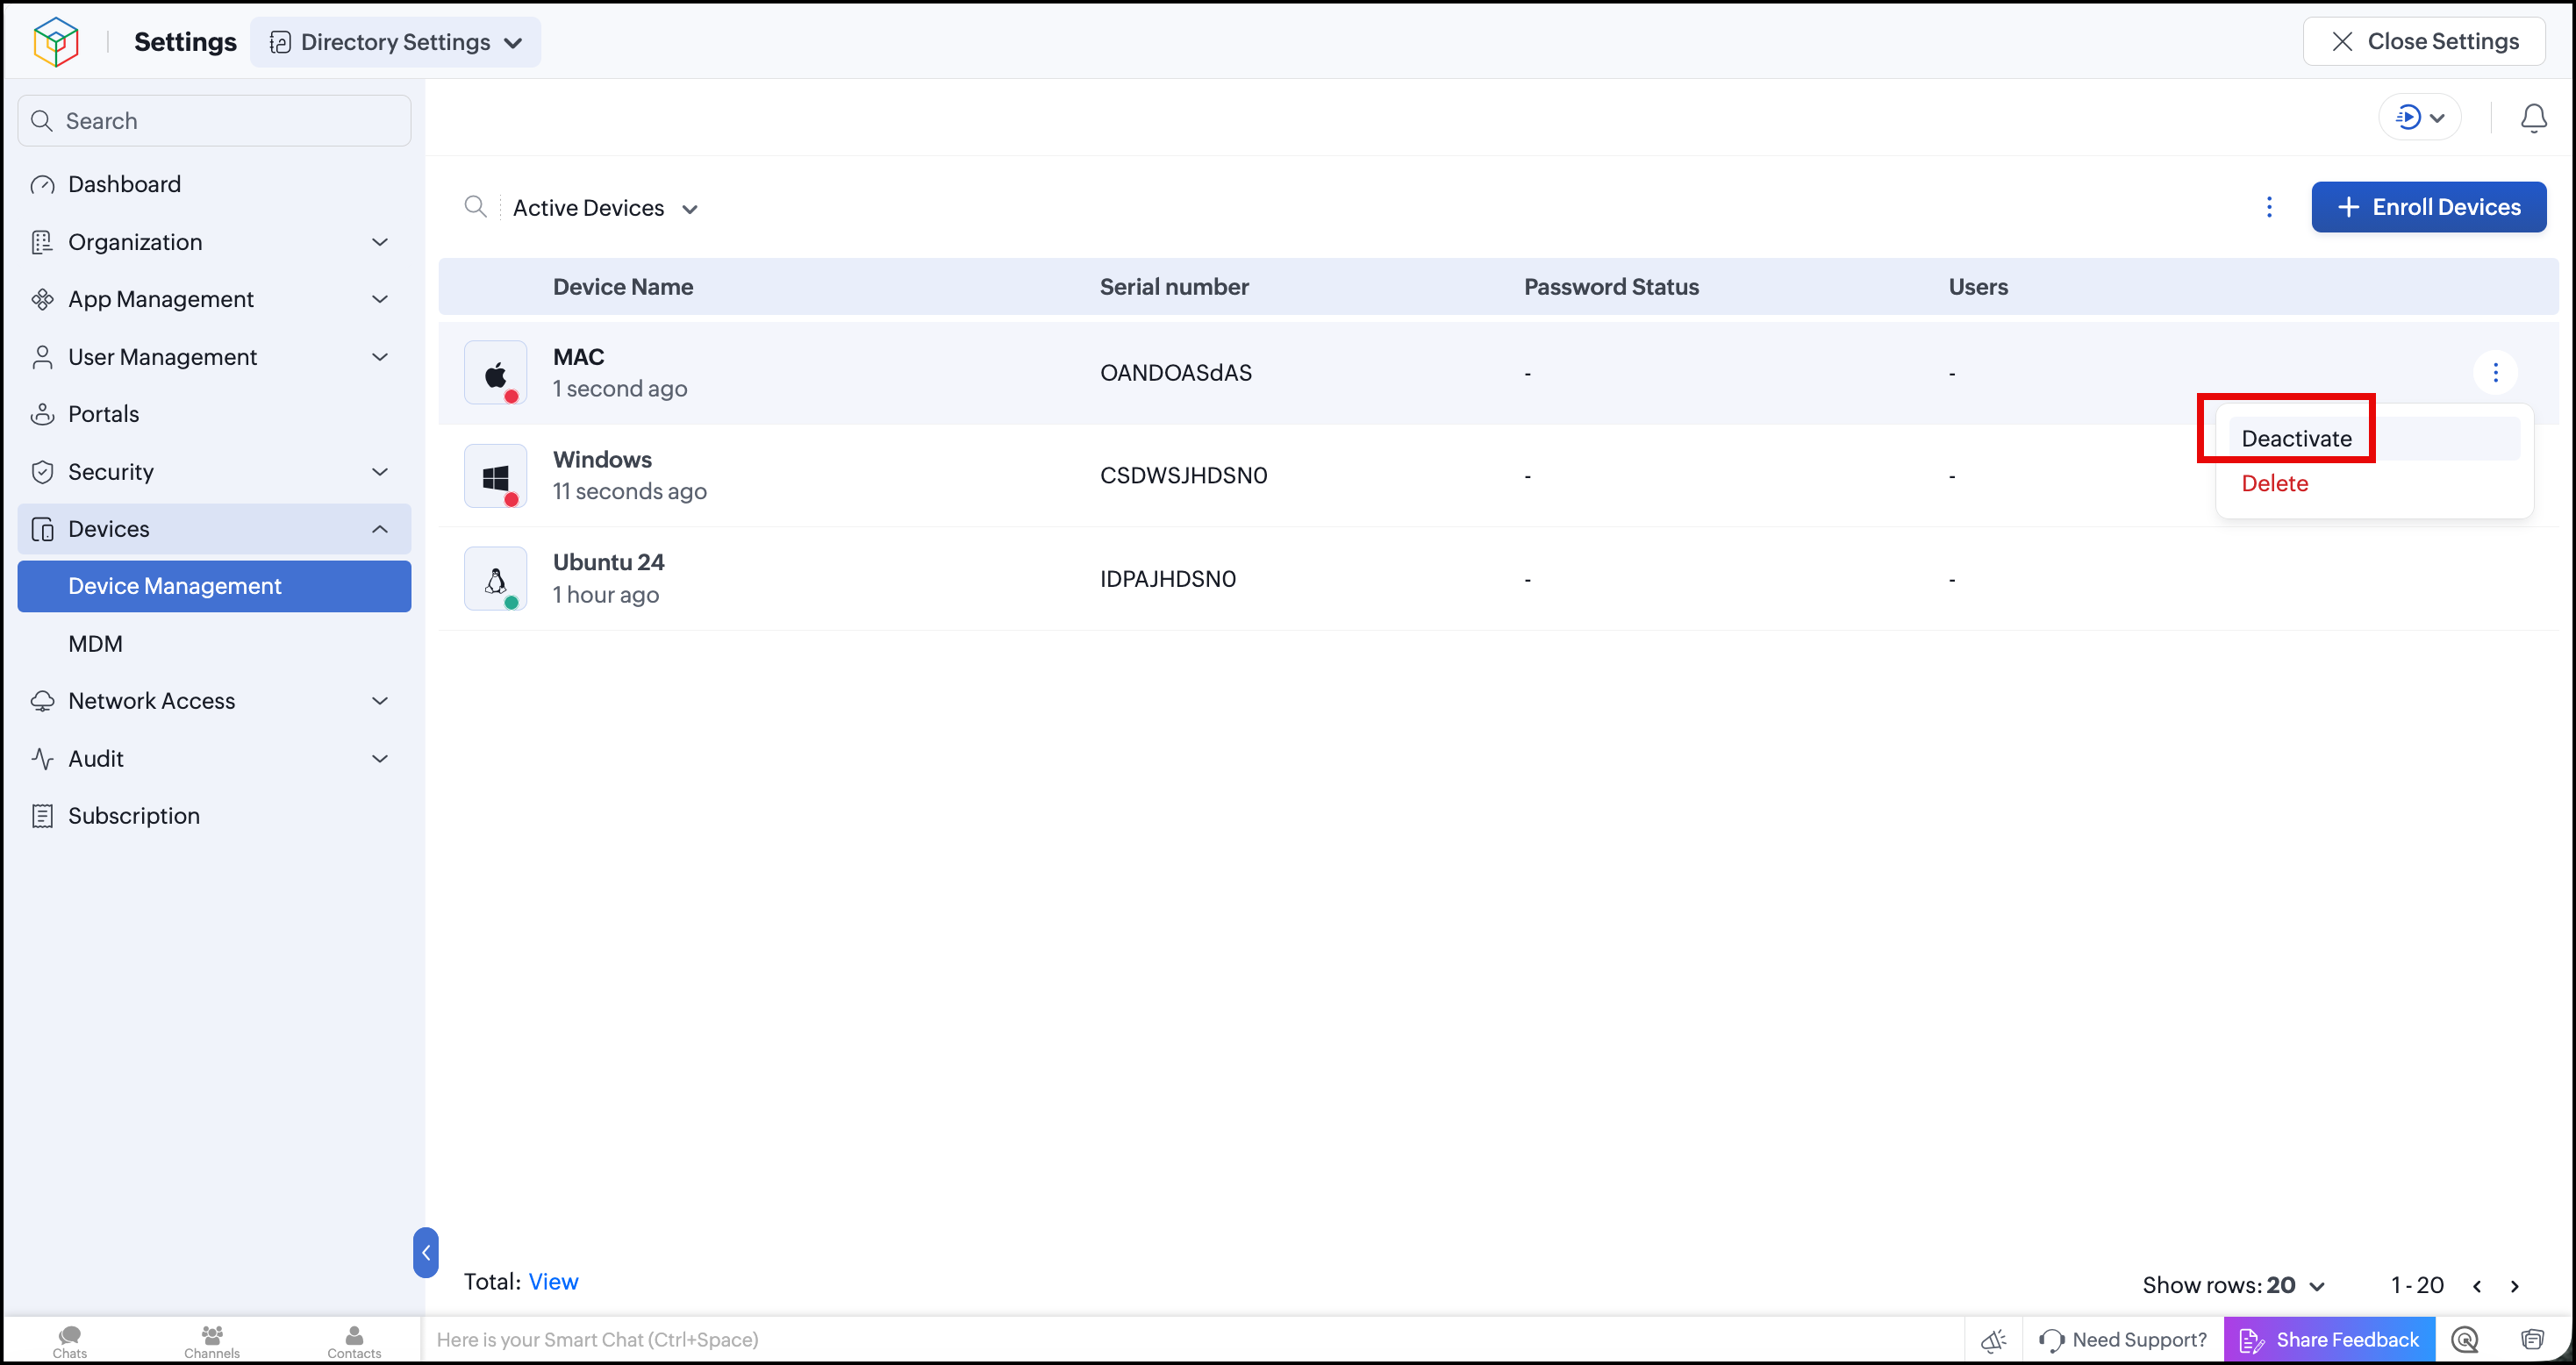This screenshot has width=2576, height=1365.
Task: Open the Directory Settings dropdown
Action: coord(395,42)
